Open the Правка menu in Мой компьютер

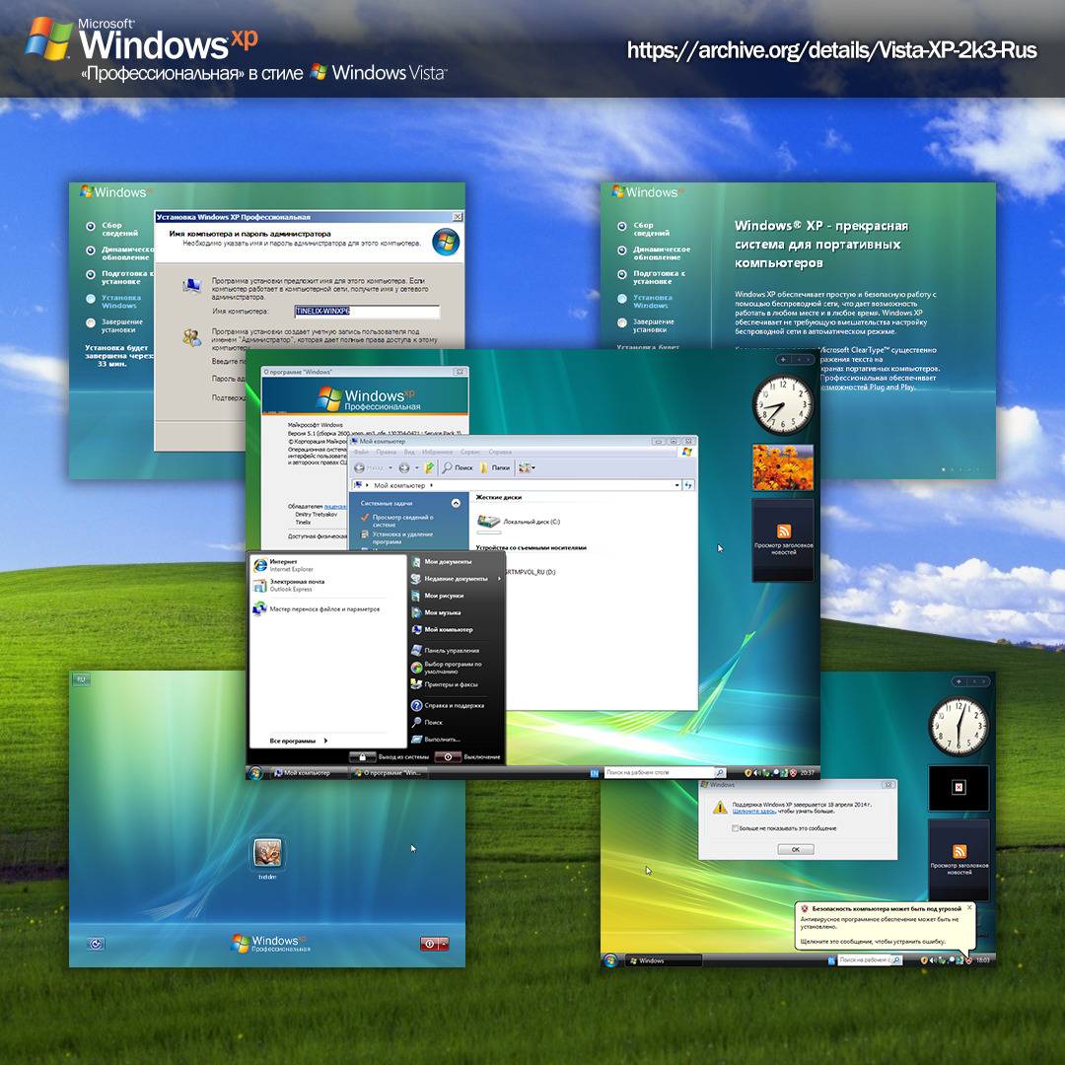coord(387,453)
